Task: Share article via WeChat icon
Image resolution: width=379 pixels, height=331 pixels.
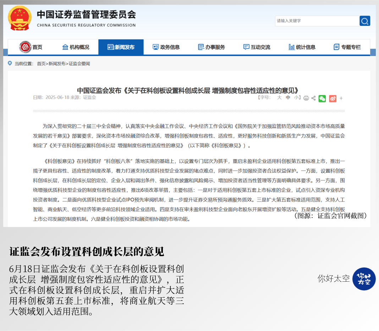Action: tap(322, 99)
